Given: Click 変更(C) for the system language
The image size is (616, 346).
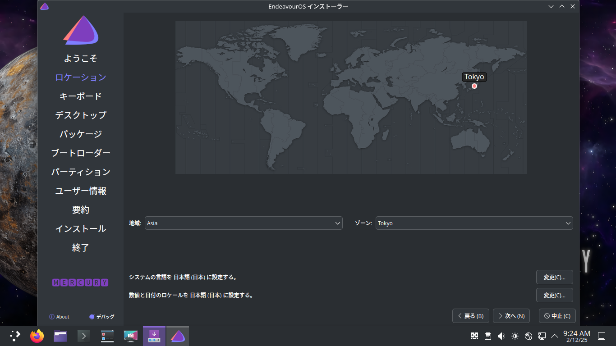Looking at the screenshot, I should (x=554, y=277).
